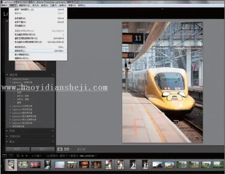The width and height of the screenshot is (225, 174).
Task: Click main window '1' display icon
Action: [x=4, y=156]
